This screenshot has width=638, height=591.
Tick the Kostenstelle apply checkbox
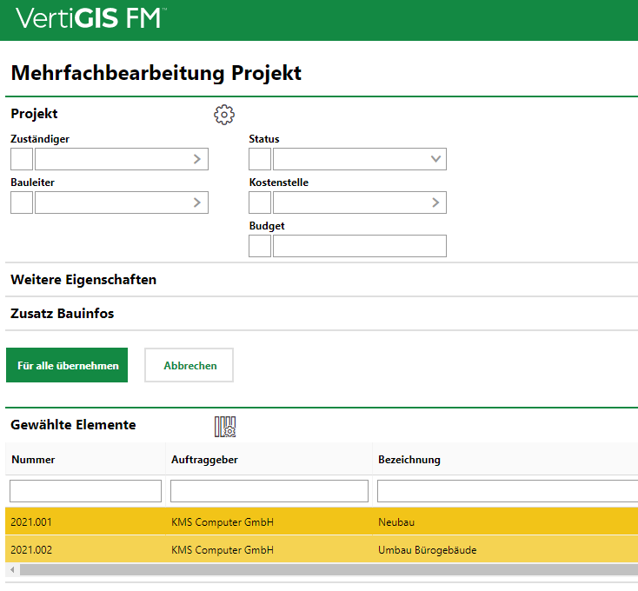pos(260,203)
